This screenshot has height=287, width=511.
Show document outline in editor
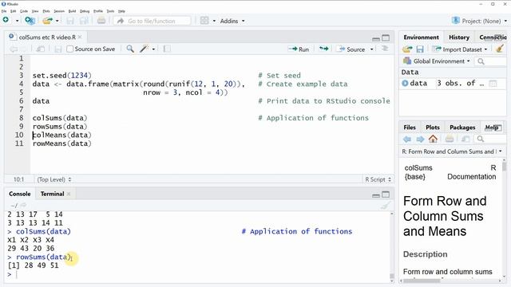pos(385,49)
